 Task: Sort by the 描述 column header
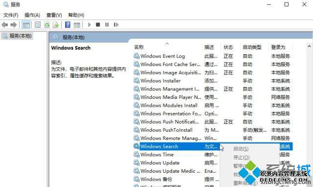coord(209,47)
